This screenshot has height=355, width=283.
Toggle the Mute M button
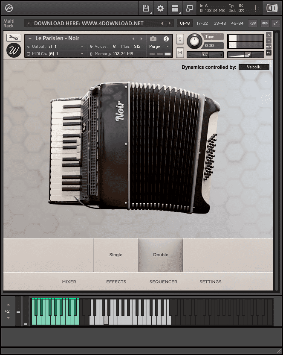[180, 53]
